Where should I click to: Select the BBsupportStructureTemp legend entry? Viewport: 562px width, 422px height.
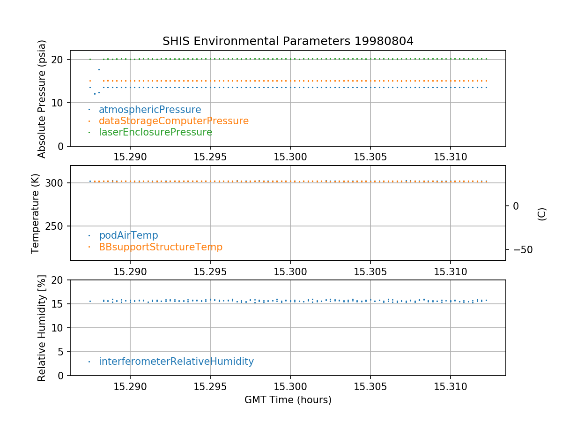click(x=161, y=247)
